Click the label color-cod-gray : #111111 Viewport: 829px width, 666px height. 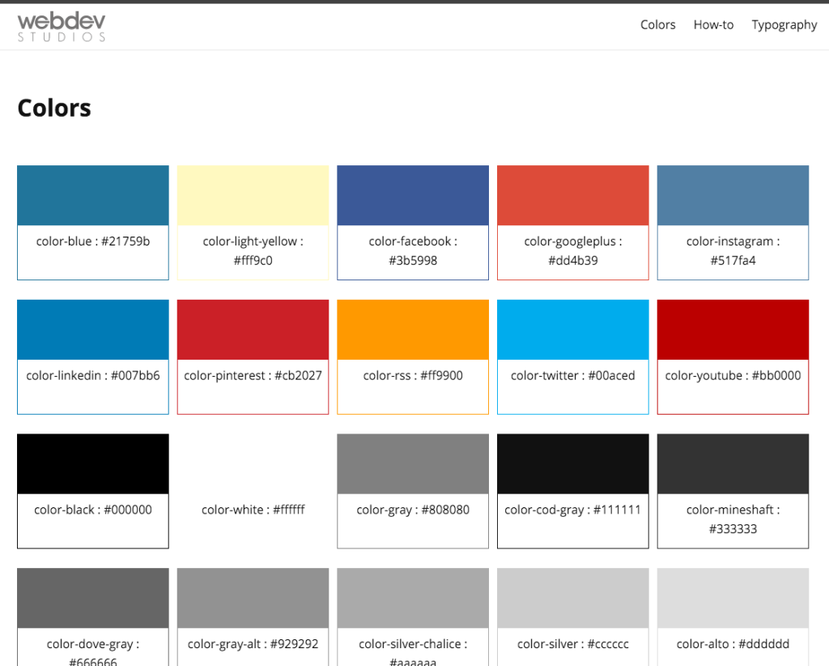[x=573, y=510]
